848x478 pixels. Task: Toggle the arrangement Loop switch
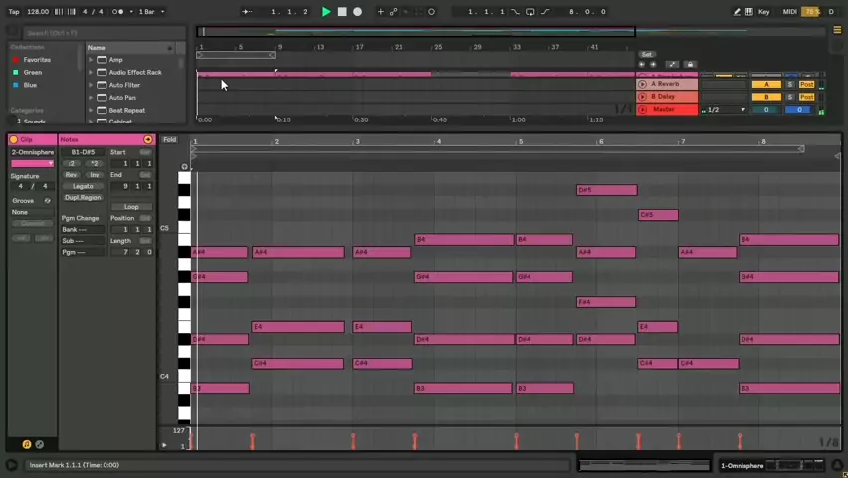coord(530,11)
